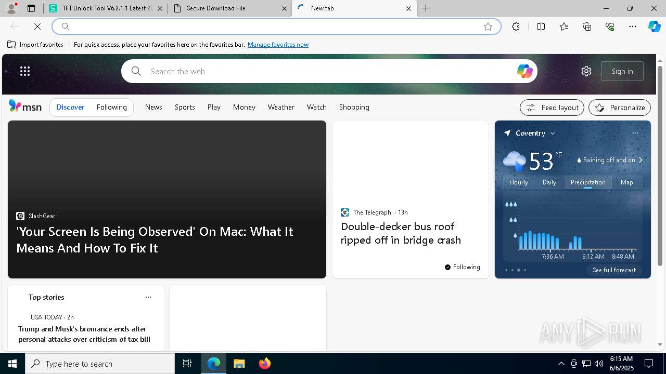666x374 pixels.
Task: Expand the Coventry location dropdown
Action: coord(553,133)
